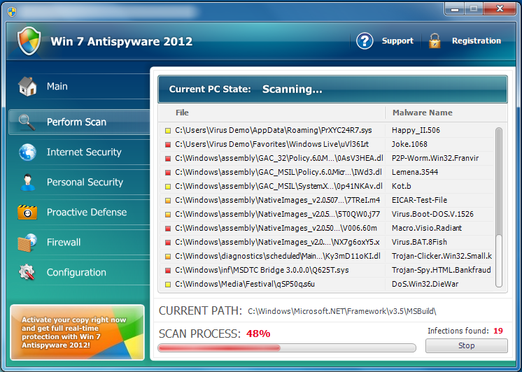
Task: Click the 48% scan process value
Action: tap(258, 334)
